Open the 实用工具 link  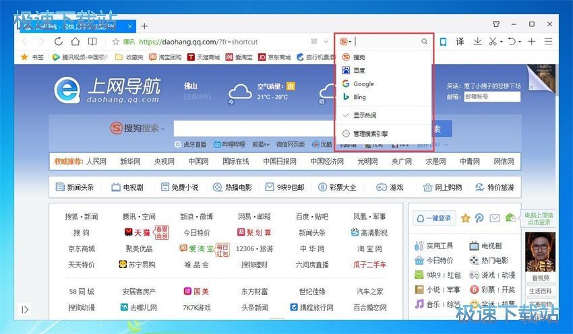434,246
